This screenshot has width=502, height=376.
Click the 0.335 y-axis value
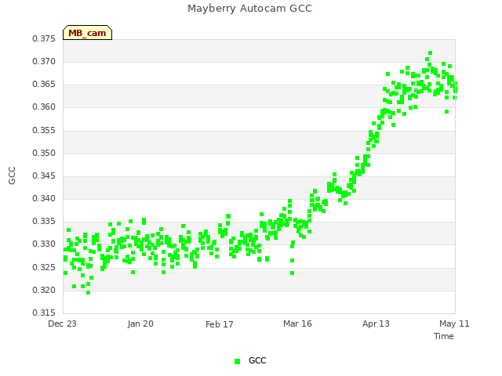44,221
